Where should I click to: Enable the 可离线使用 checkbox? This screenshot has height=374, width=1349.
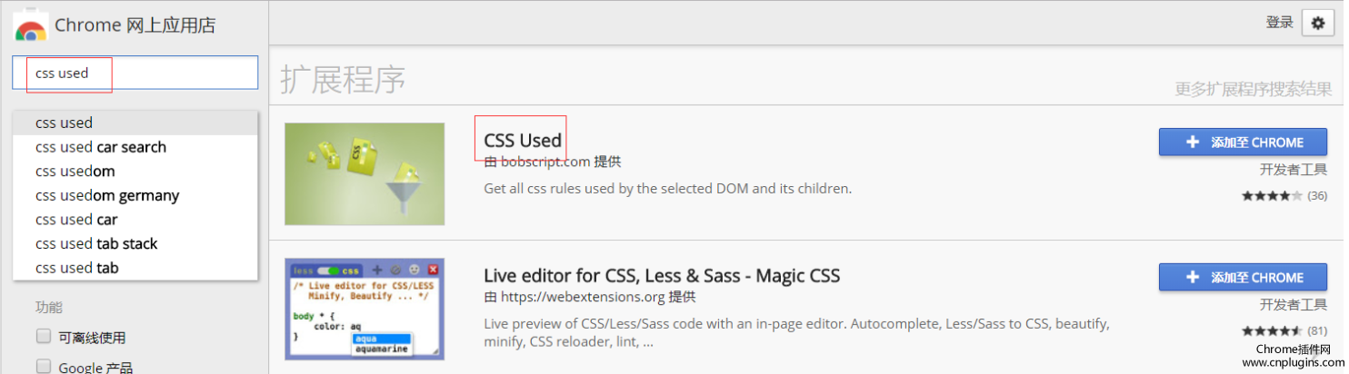44,337
